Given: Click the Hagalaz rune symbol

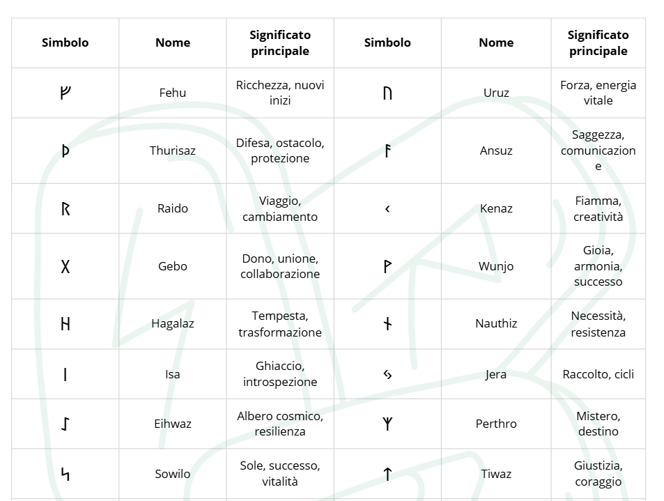Looking at the screenshot, I should (65, 323).
